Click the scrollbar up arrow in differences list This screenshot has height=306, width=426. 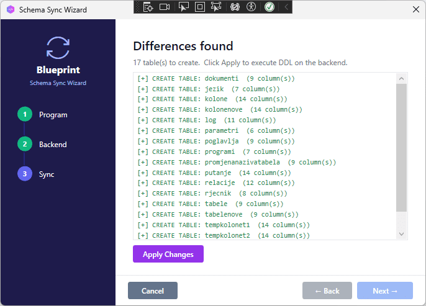[401, 79]
